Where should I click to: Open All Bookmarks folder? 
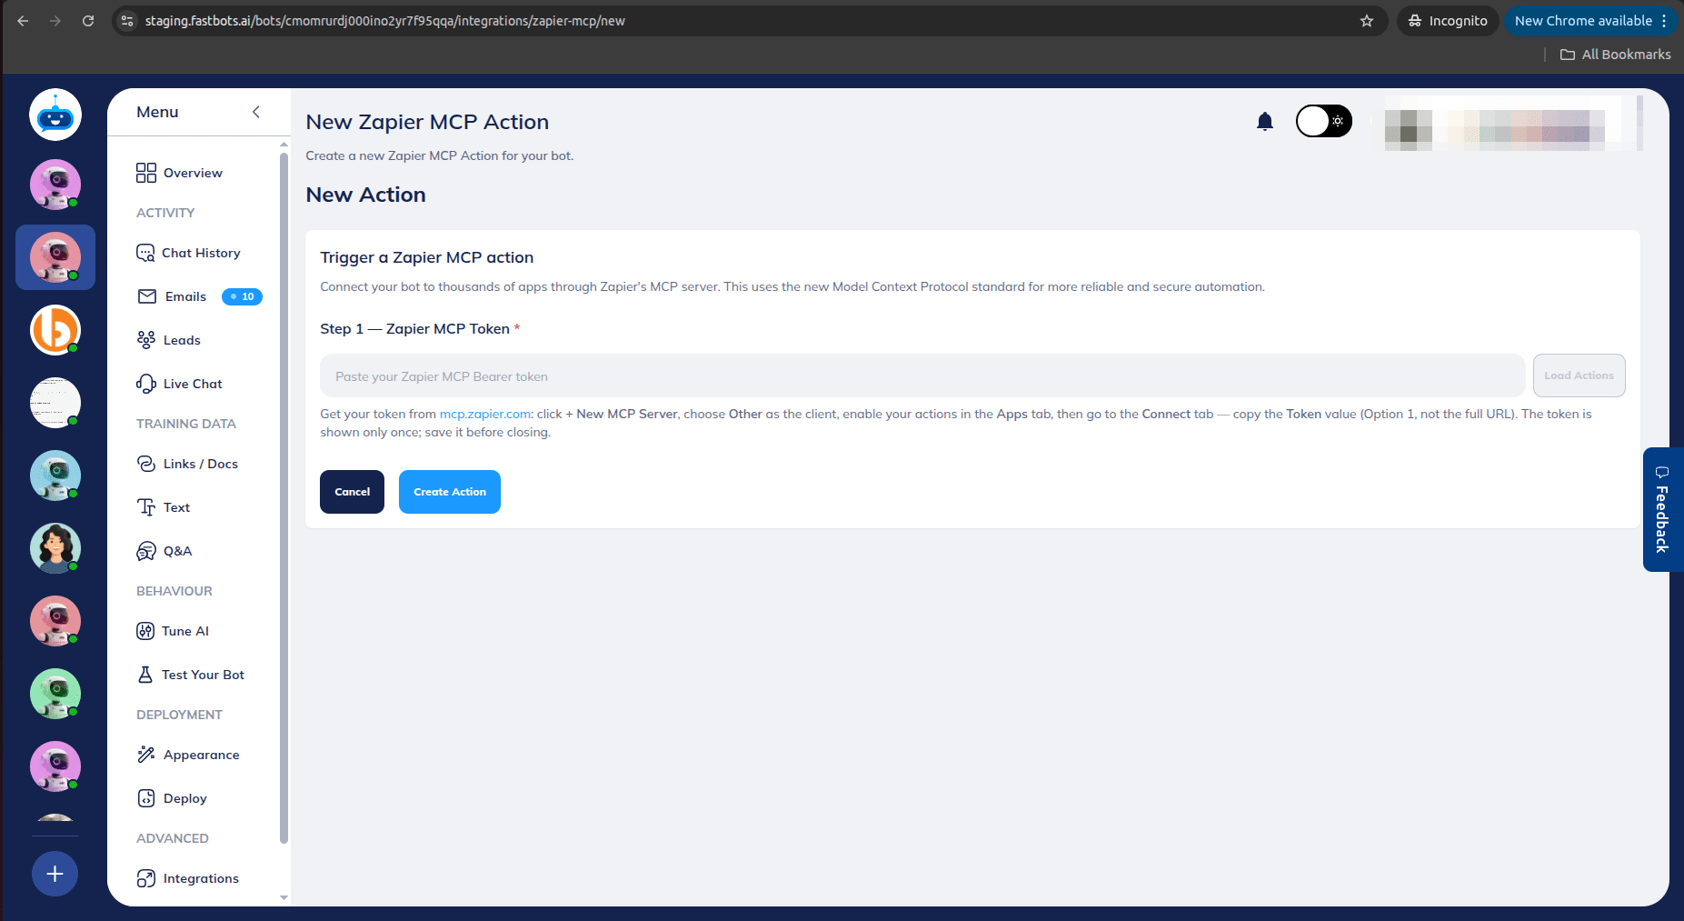1615,55
